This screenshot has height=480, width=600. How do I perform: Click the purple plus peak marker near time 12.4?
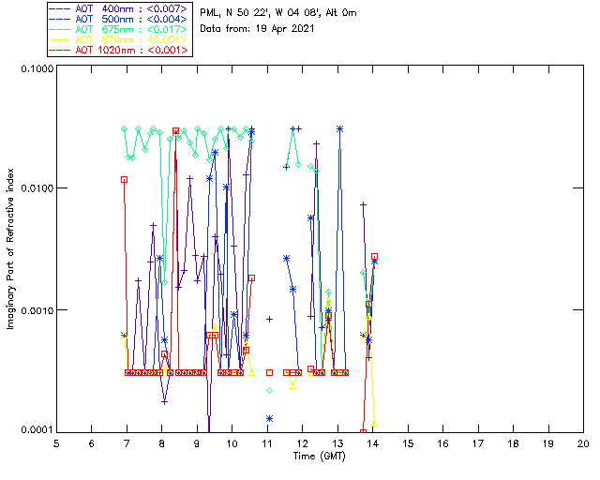(317, 143)
